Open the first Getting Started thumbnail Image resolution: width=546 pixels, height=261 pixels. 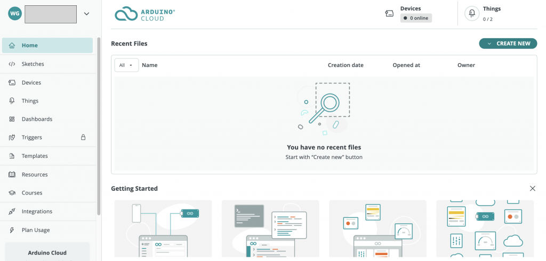coord(163,229)
